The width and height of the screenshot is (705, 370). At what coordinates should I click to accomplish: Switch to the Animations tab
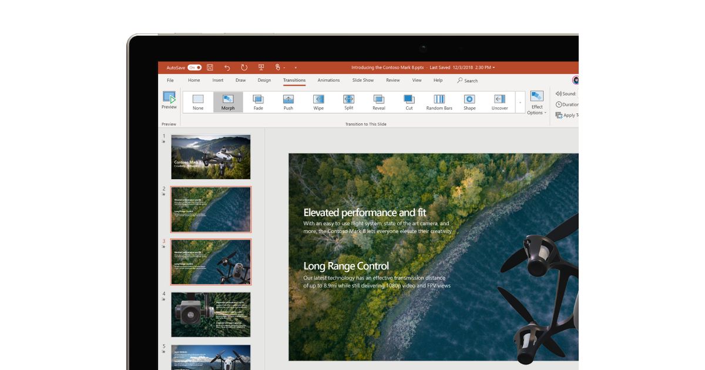[x=328, y=80]
